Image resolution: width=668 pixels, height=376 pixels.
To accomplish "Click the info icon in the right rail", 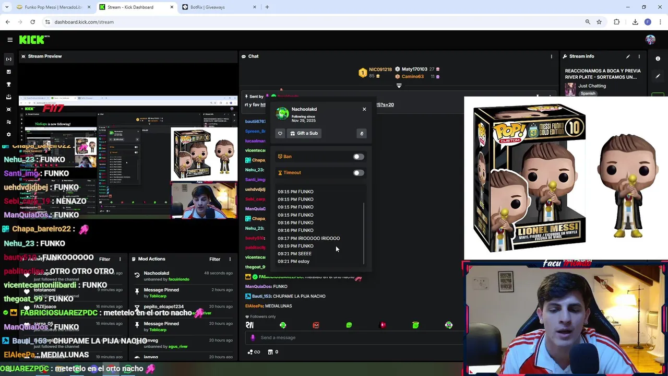I will pyautogui.click(x=658, y=58).
